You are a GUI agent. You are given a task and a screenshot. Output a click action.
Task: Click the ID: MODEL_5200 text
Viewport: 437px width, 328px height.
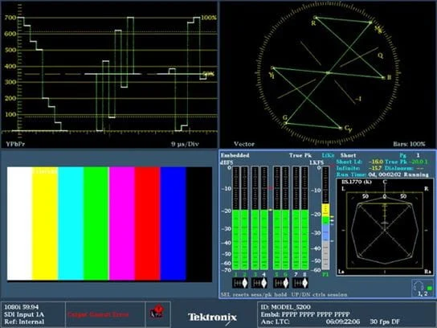point(285,307)
